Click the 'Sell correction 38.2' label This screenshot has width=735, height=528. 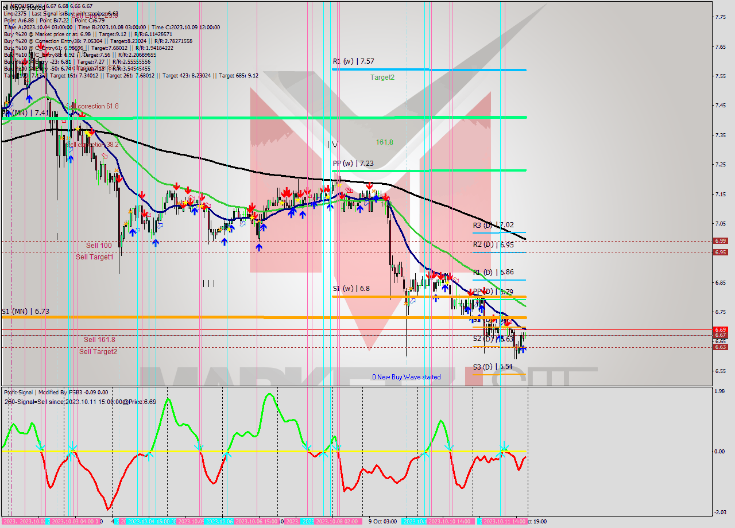tap(92, 145)
